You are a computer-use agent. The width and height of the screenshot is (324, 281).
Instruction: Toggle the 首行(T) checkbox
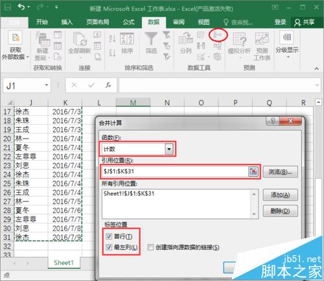tap(109, 236)
